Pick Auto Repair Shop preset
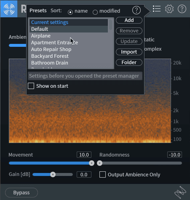 click(69, 49)
